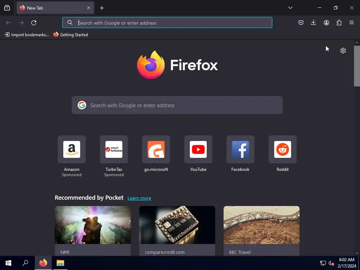360x270 pixels.
Task: Open a new tab with plus button
Action: pos(102,8)
